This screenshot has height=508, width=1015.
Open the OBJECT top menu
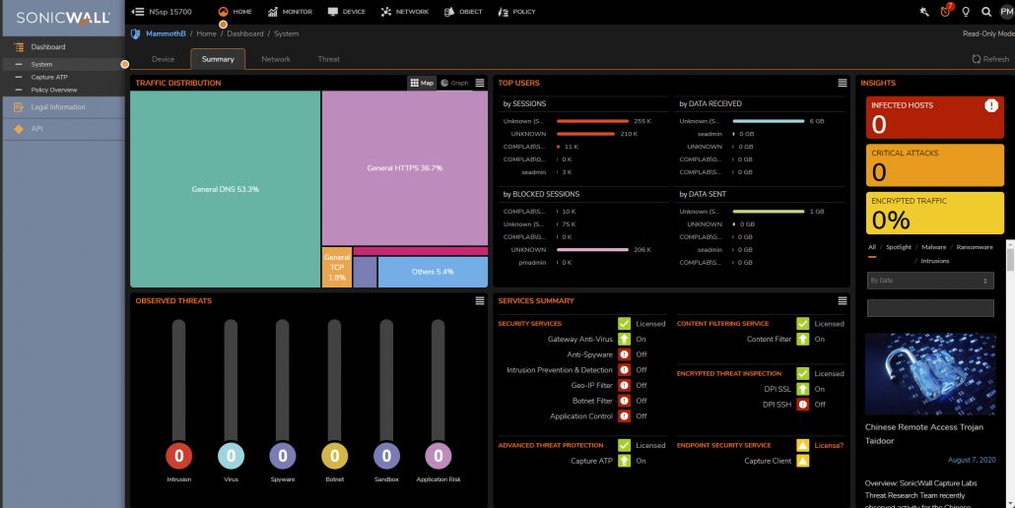pyautogui.click(x=463, y=12)
